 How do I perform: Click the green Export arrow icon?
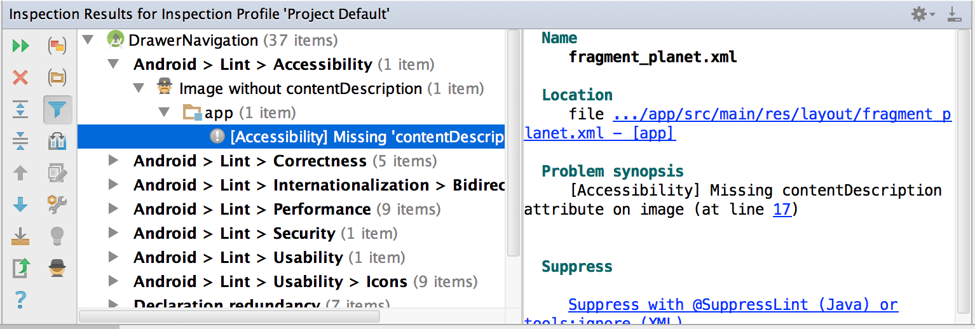[21, 268]
